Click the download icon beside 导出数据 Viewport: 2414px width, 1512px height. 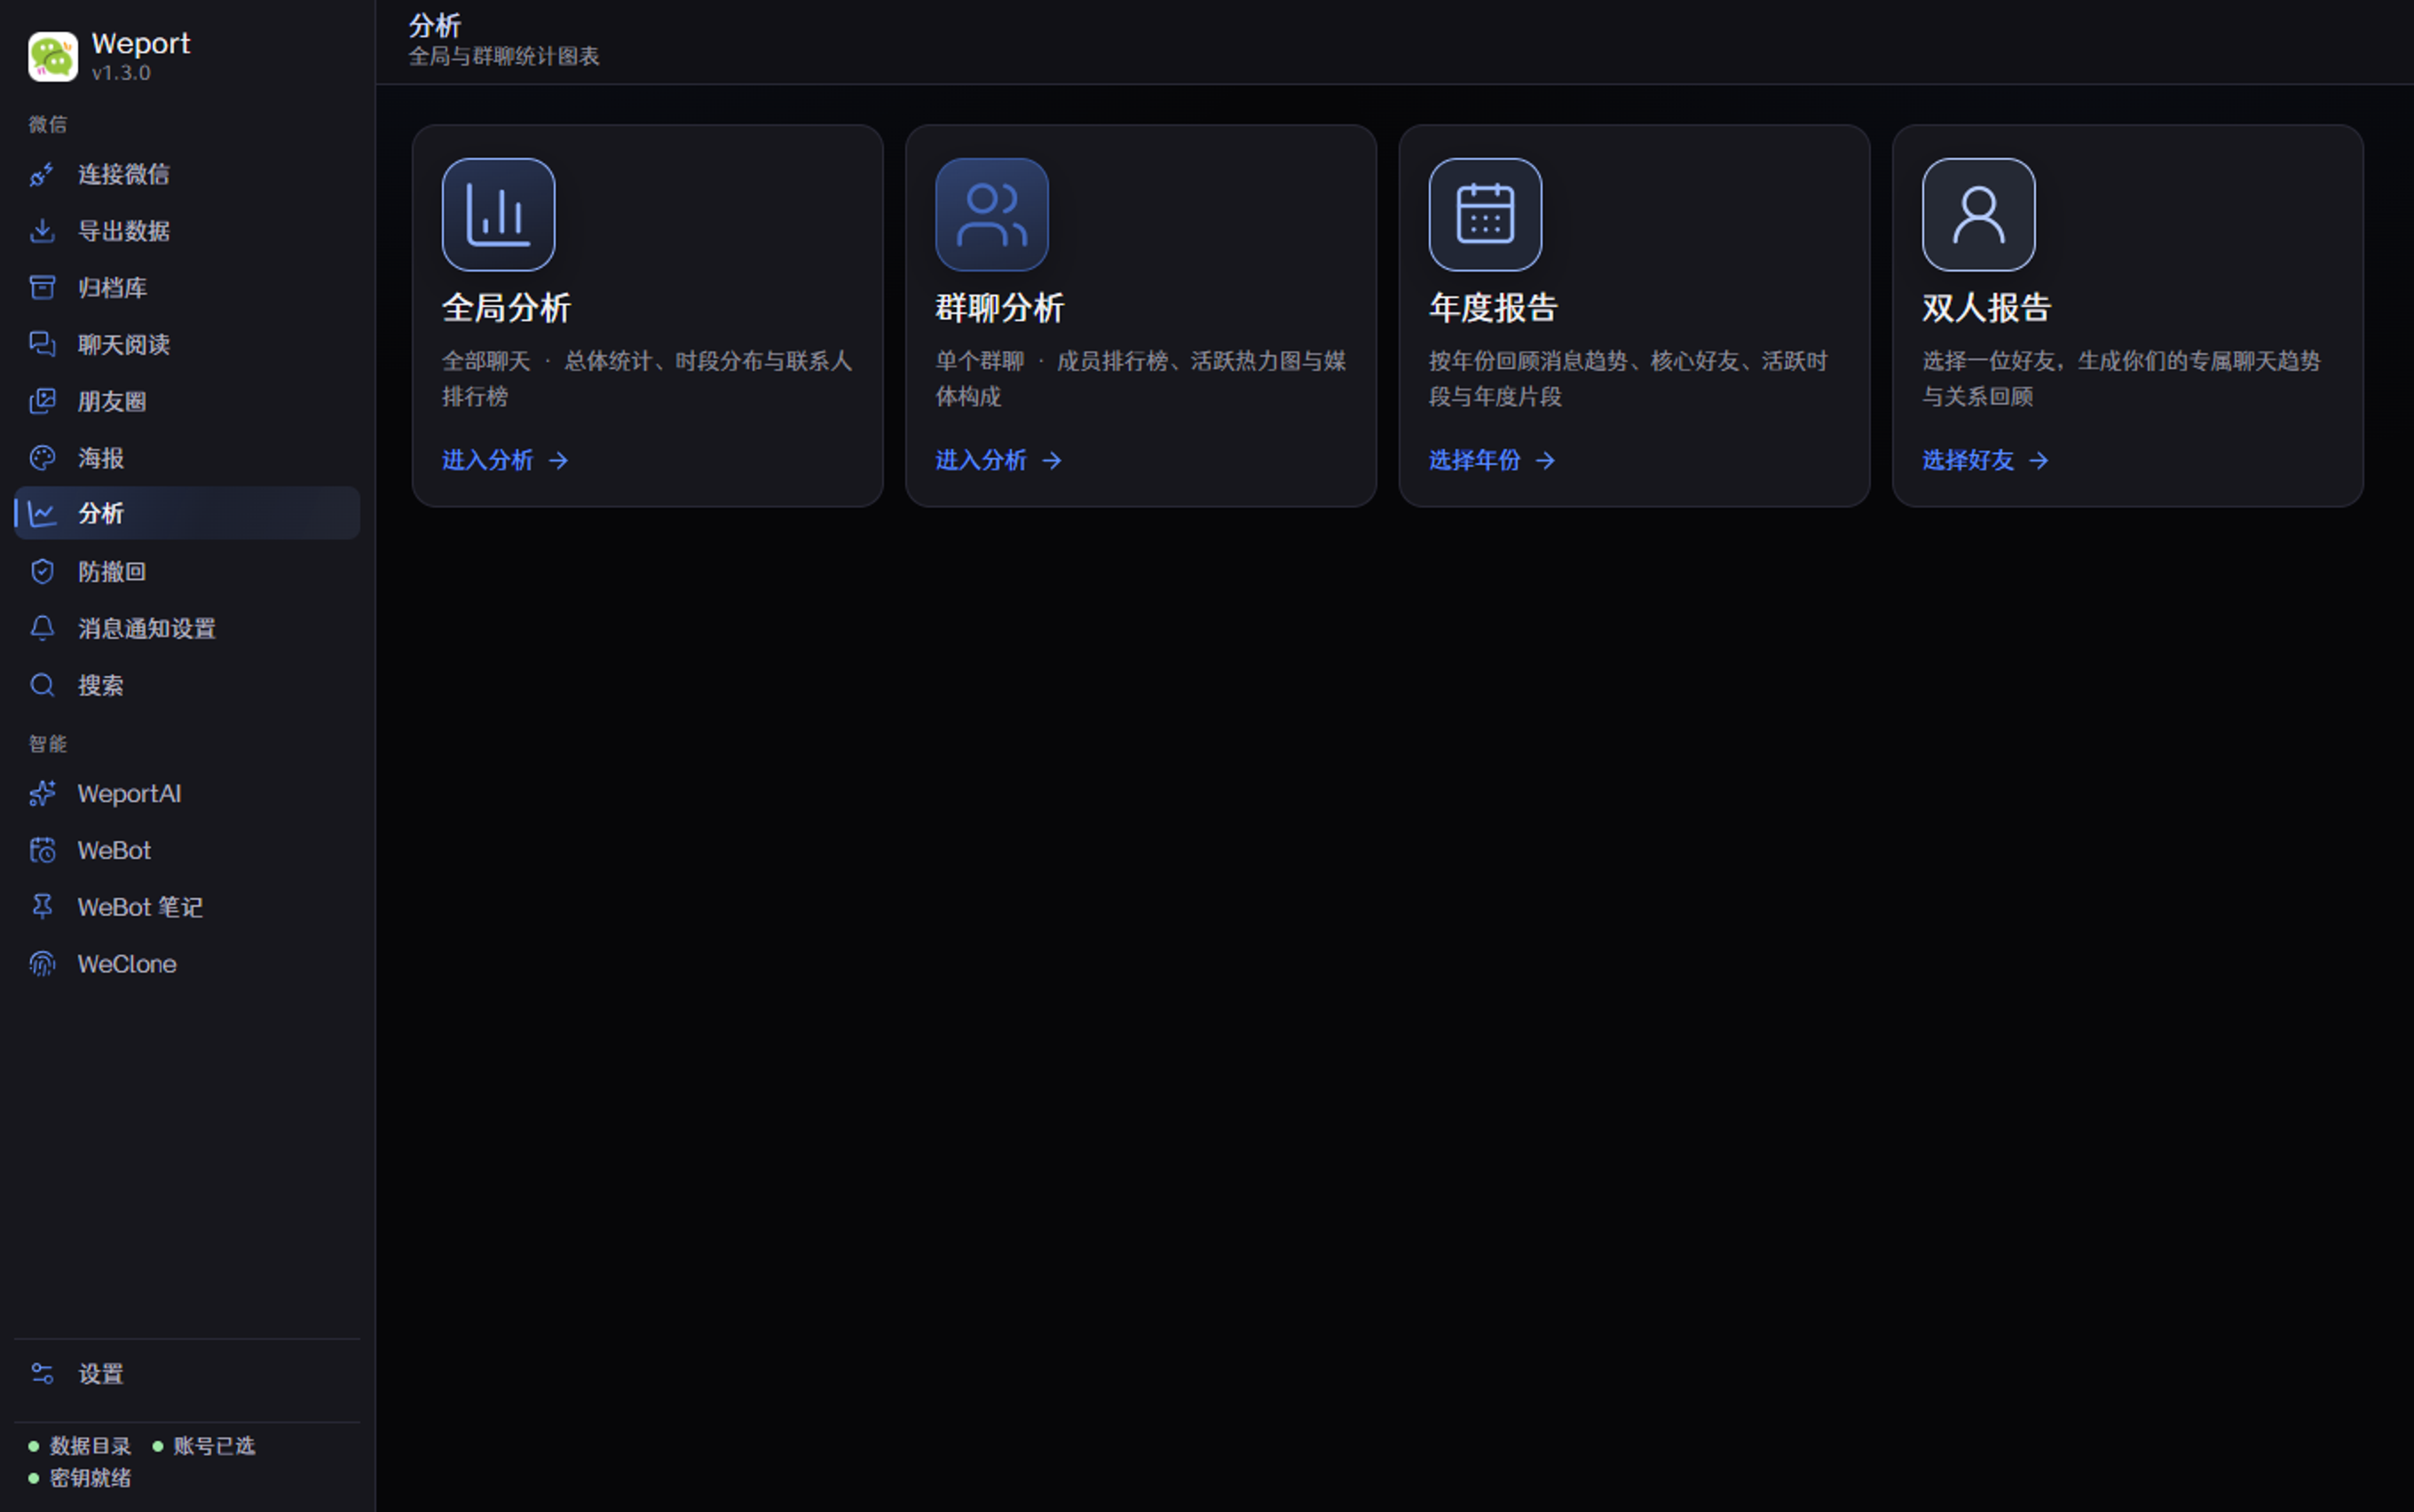click(x=42, y=231)
